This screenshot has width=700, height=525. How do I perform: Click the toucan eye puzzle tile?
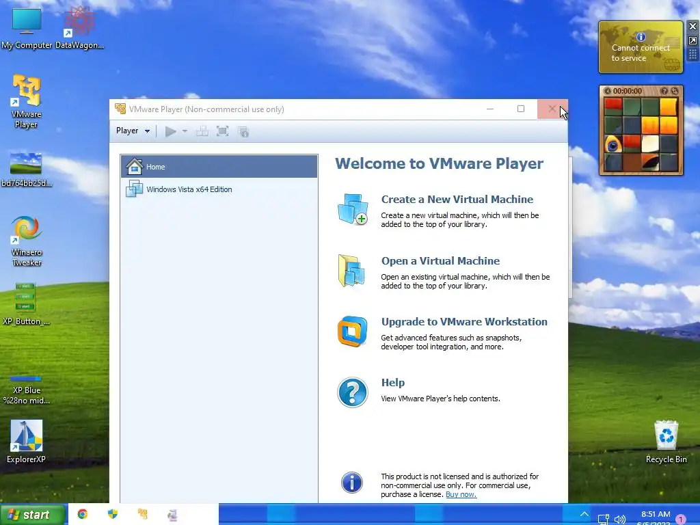tap(613, 144)
